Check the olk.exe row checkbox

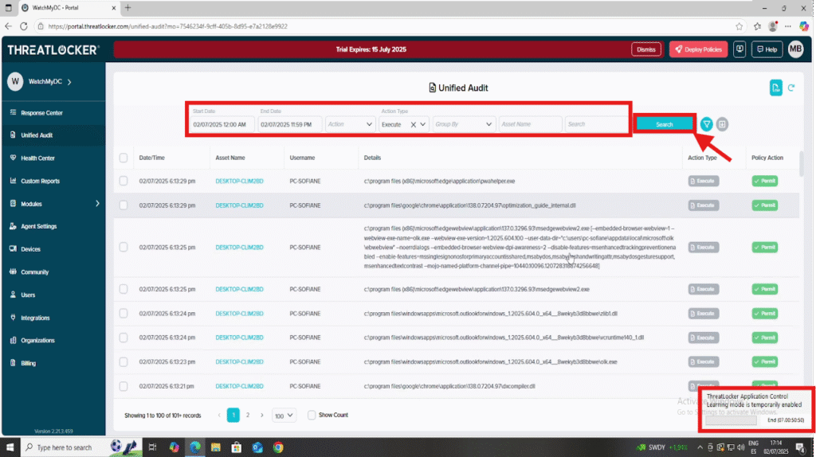coord(124,361)
